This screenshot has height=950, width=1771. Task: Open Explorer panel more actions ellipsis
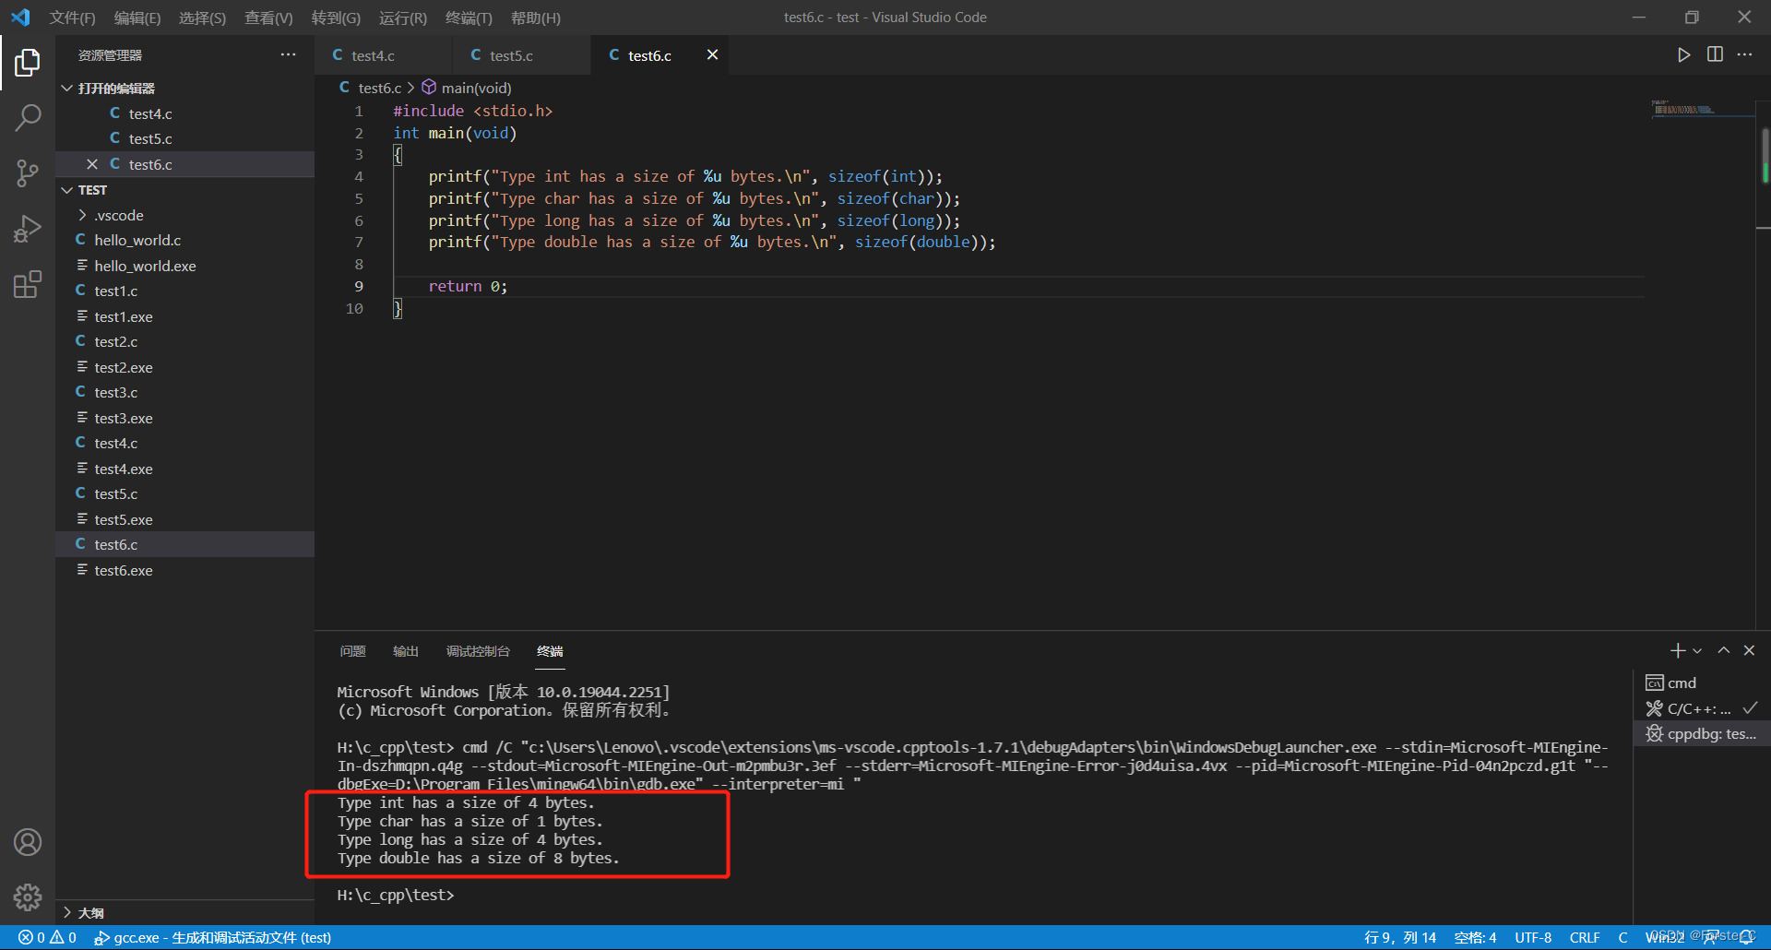pyautogui.click(x=289, y=55)
